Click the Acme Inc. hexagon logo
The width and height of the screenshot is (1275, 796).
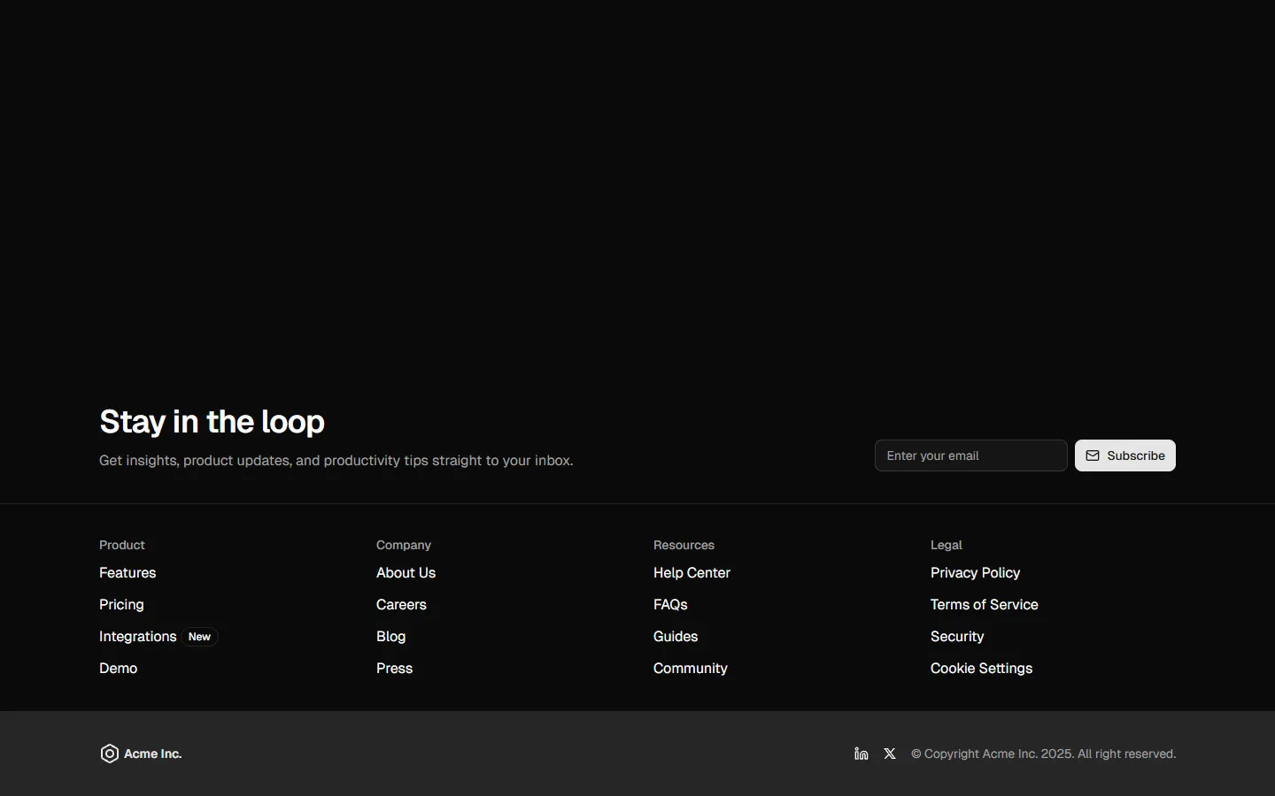(109, 753)
